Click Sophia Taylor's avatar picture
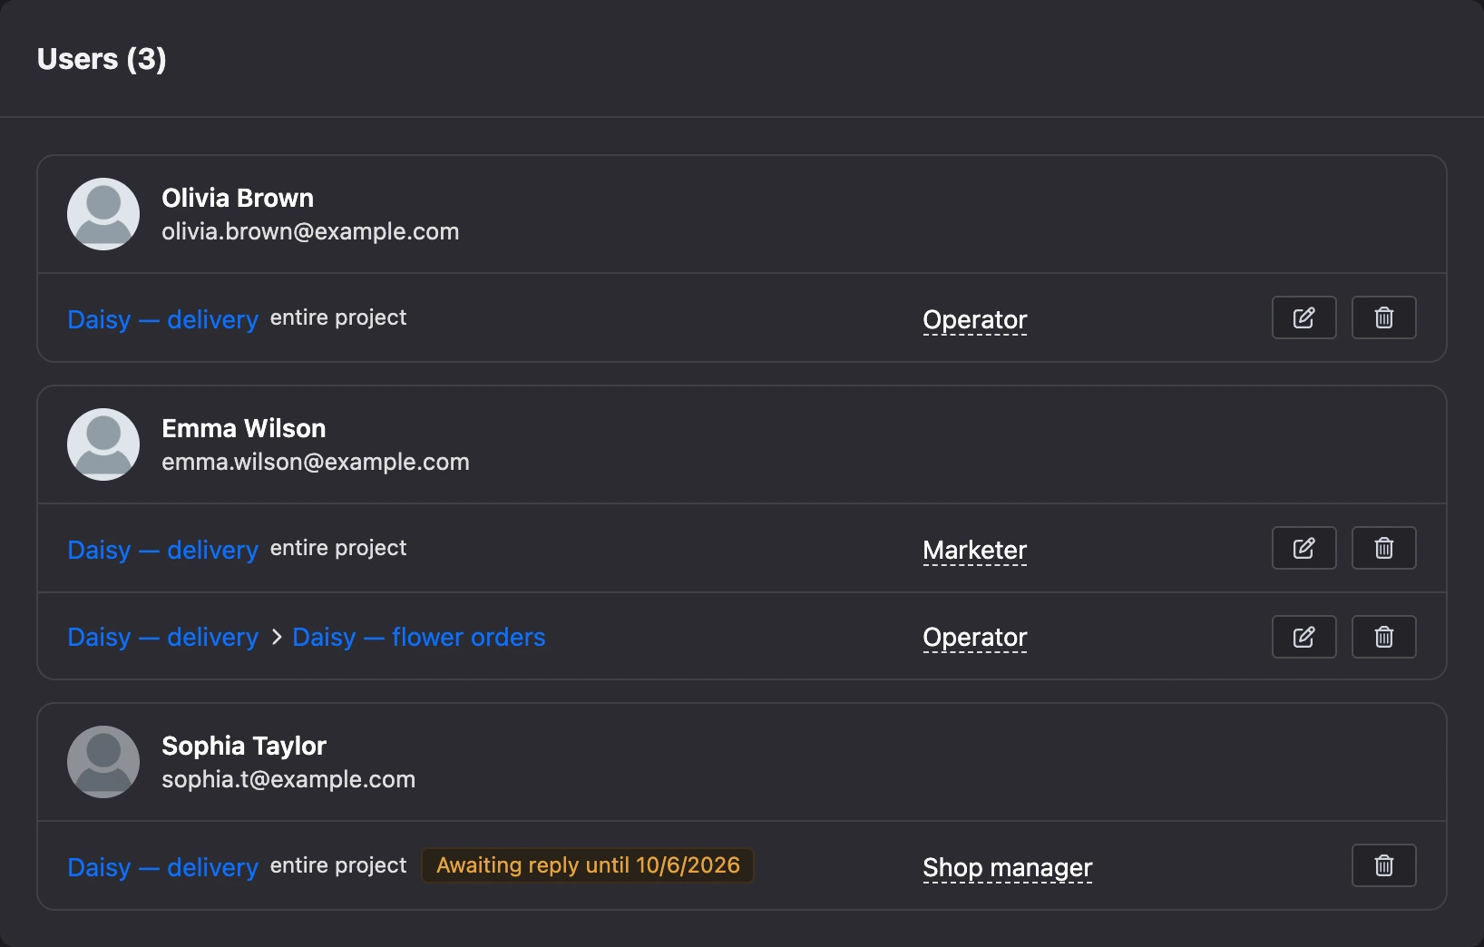The image size is (1484, 947). pyautogui.click(x=103, y=762)
